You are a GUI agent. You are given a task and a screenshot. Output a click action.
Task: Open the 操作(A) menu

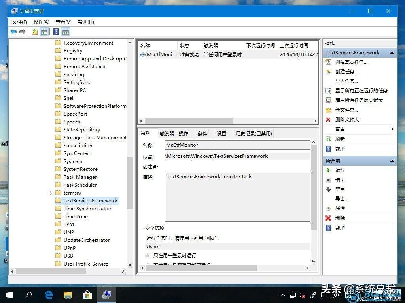(41, 22)
